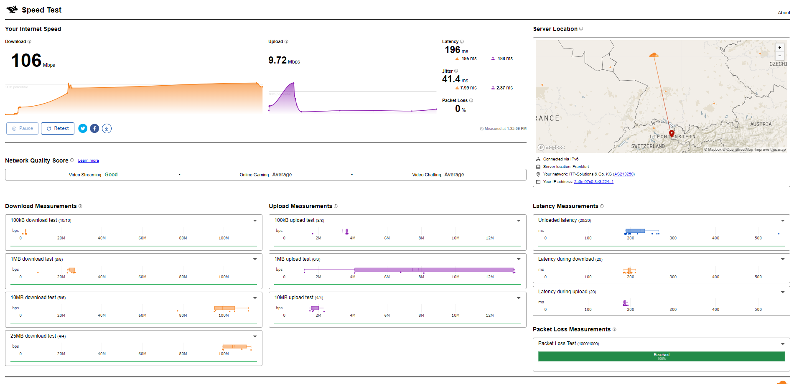Click the icon beside Your IP address

tap(538, 182)
